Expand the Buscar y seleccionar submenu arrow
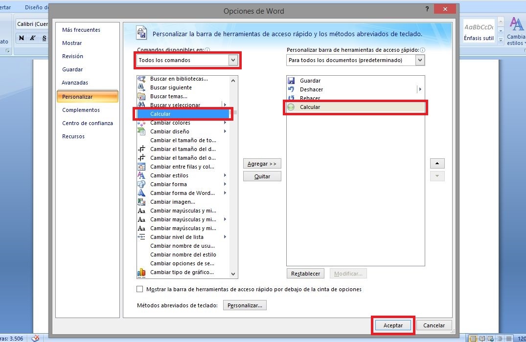Screen dimensions: 526x342 pos(225,105)
